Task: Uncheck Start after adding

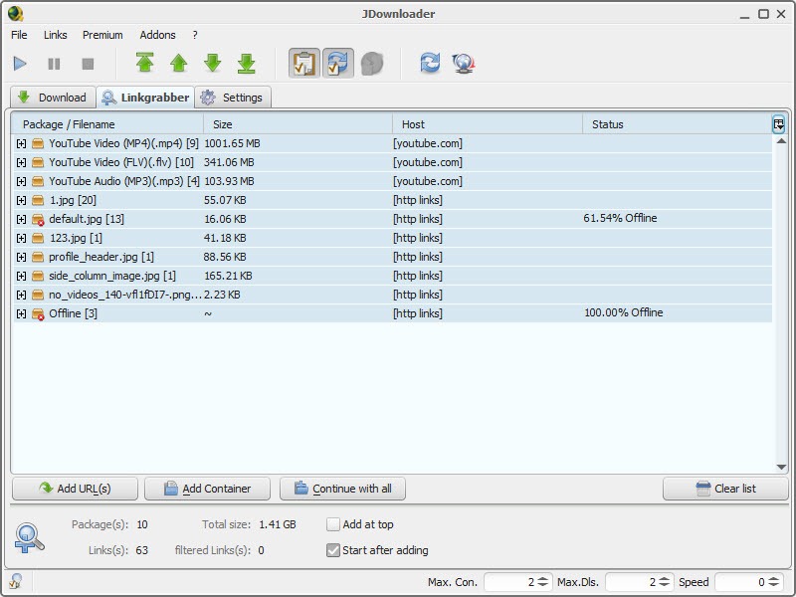Action: pyautogui.click(x=333, y=550)
